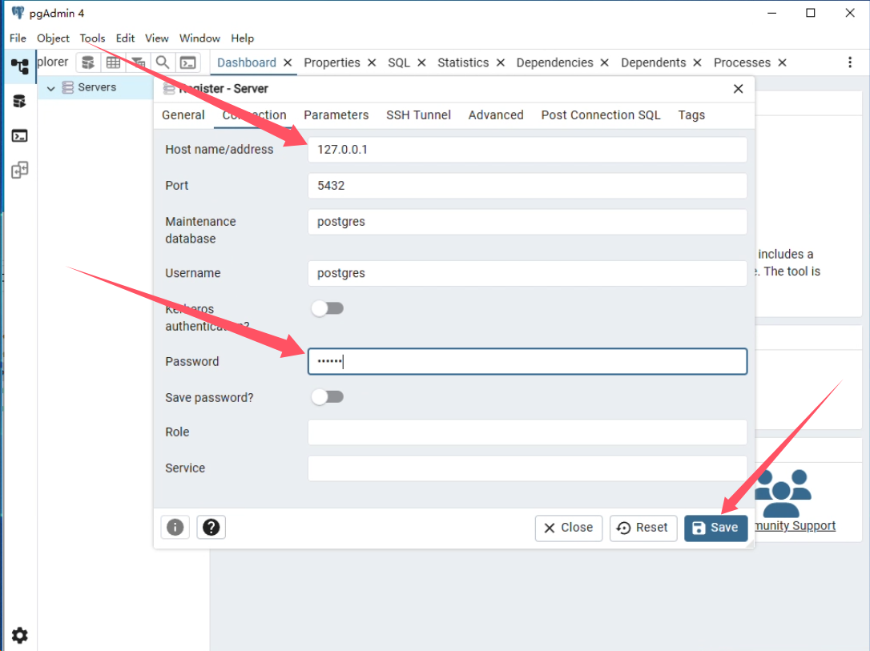Click the Close button in dialog footer
The width and height of the screenshot is (870, 651).
(x=569, y=528)
